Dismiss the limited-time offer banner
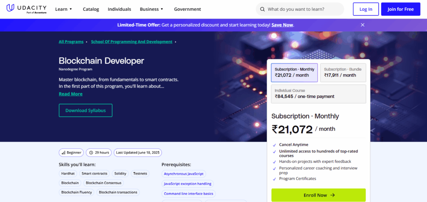Image resolution: width=427 pixels, height=202 pixels. coord(362,25)
